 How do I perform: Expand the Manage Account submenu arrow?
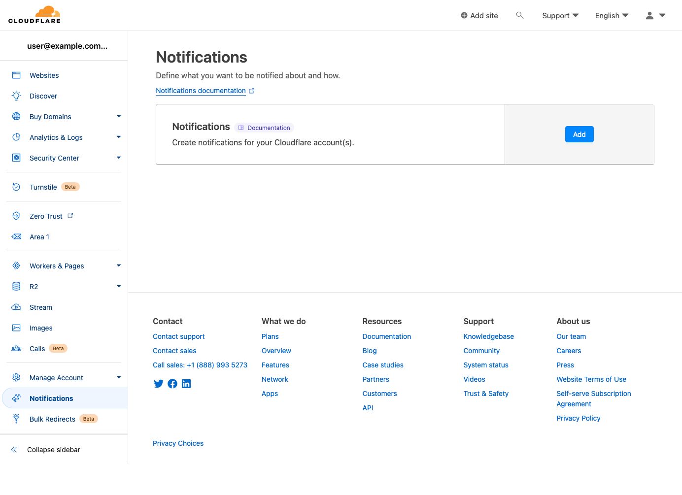click(119, 377)
